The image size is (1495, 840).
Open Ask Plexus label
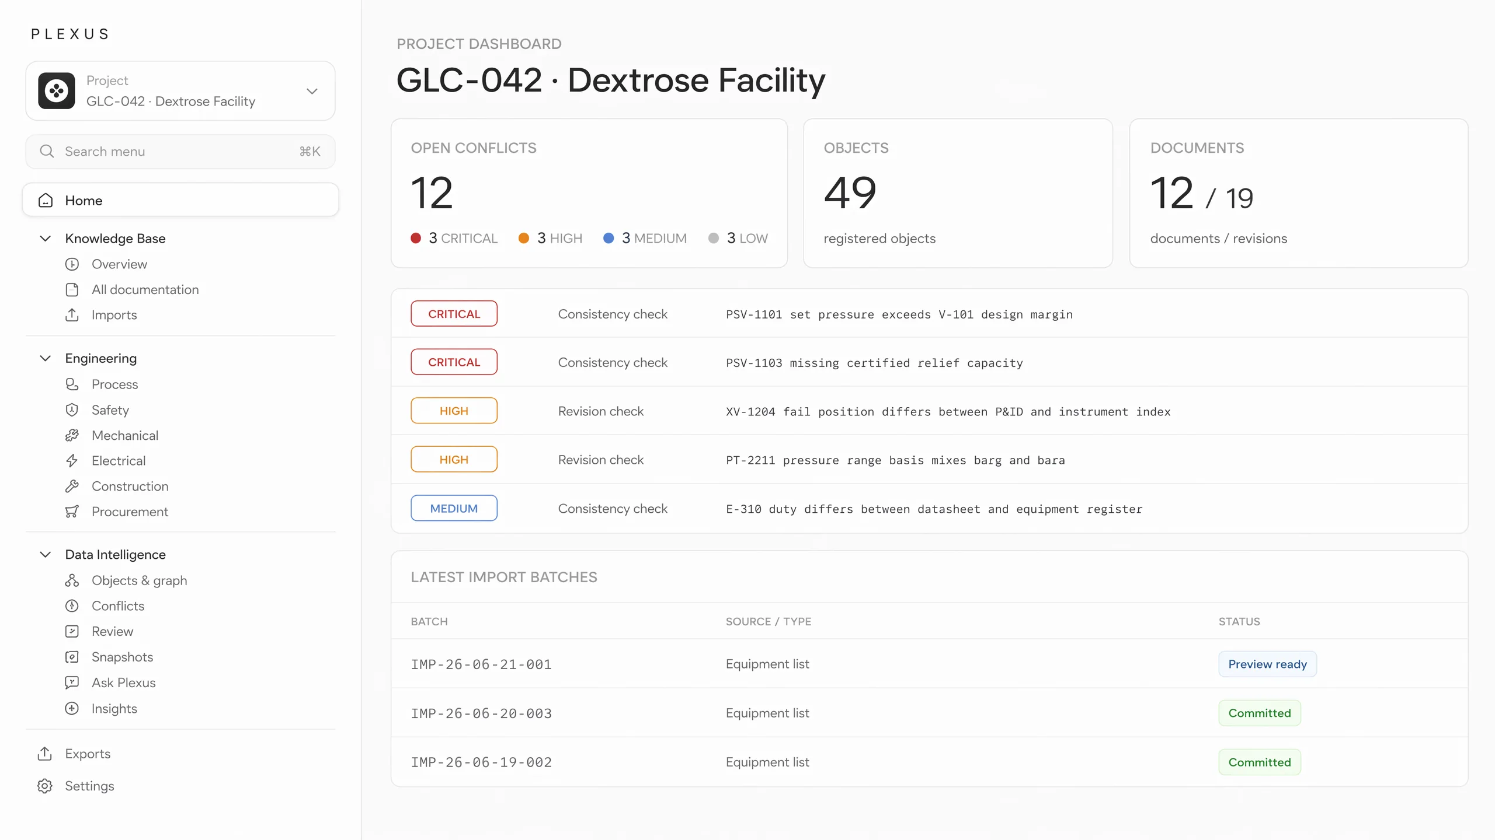(x=123, y=682)
